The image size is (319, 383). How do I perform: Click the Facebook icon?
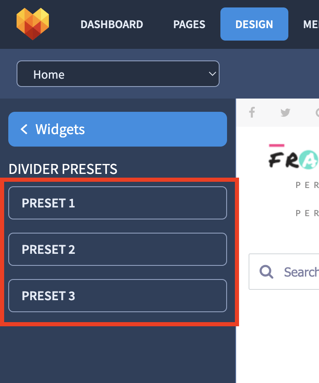tap(252, 112)
